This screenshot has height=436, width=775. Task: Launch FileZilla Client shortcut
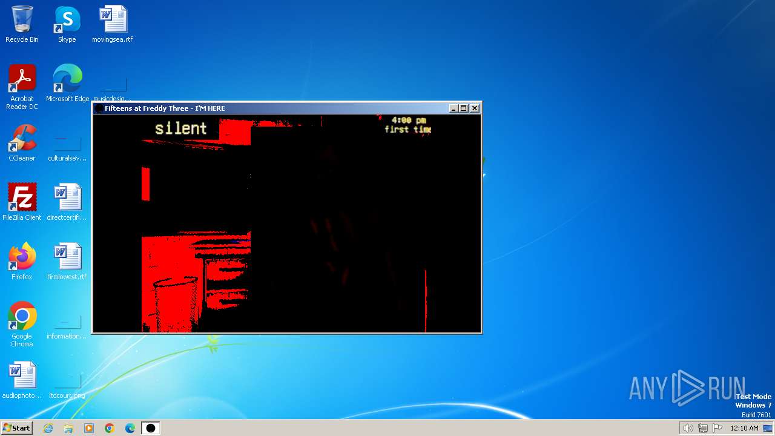coord(22,202)
